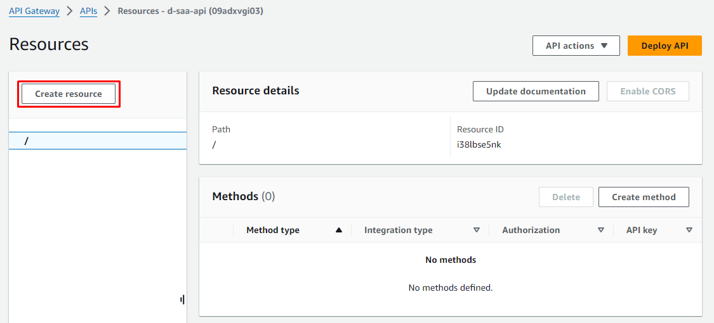Click the API key column header label
714x323 pixels.
point(642,231)
